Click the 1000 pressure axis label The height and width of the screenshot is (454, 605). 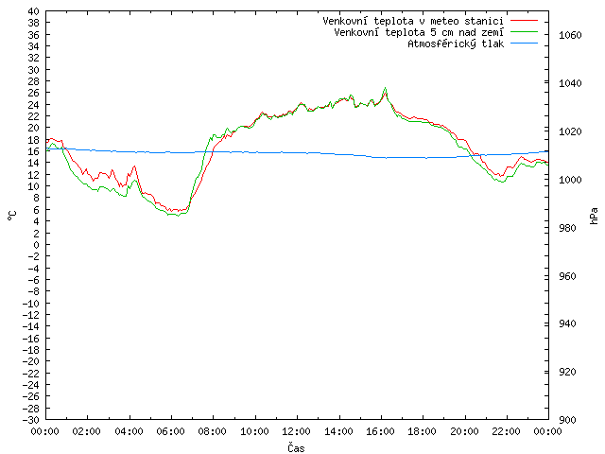click(570, 181)
